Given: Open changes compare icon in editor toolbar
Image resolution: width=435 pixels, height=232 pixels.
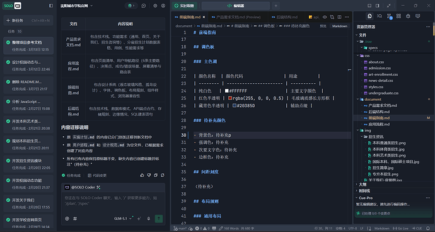Looking at the screenshot, I should pyautogui.click(x=332, y=17).
